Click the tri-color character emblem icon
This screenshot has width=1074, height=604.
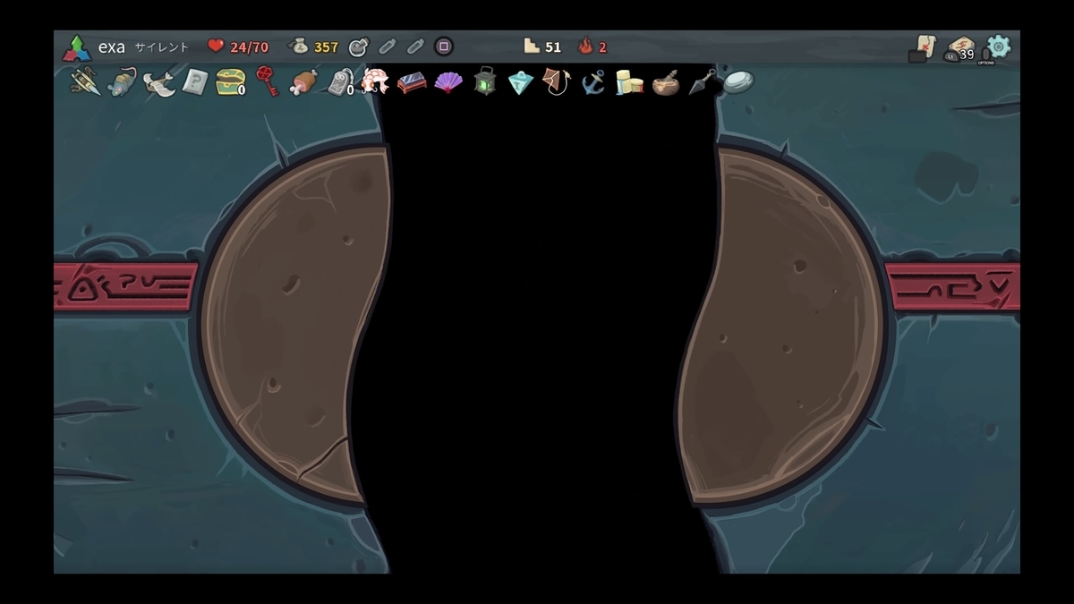pyautogui.click(x=77, y=47)
